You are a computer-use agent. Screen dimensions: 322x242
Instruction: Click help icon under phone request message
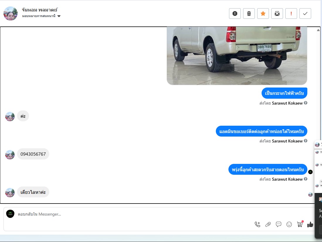point(306,141)
